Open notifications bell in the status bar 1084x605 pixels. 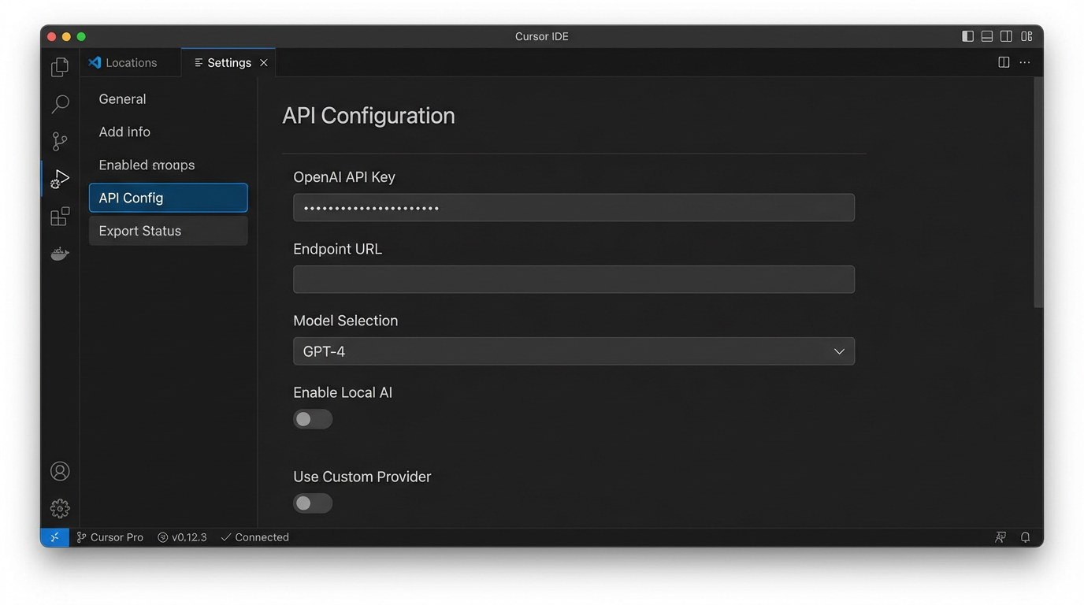coord(1025,536)
